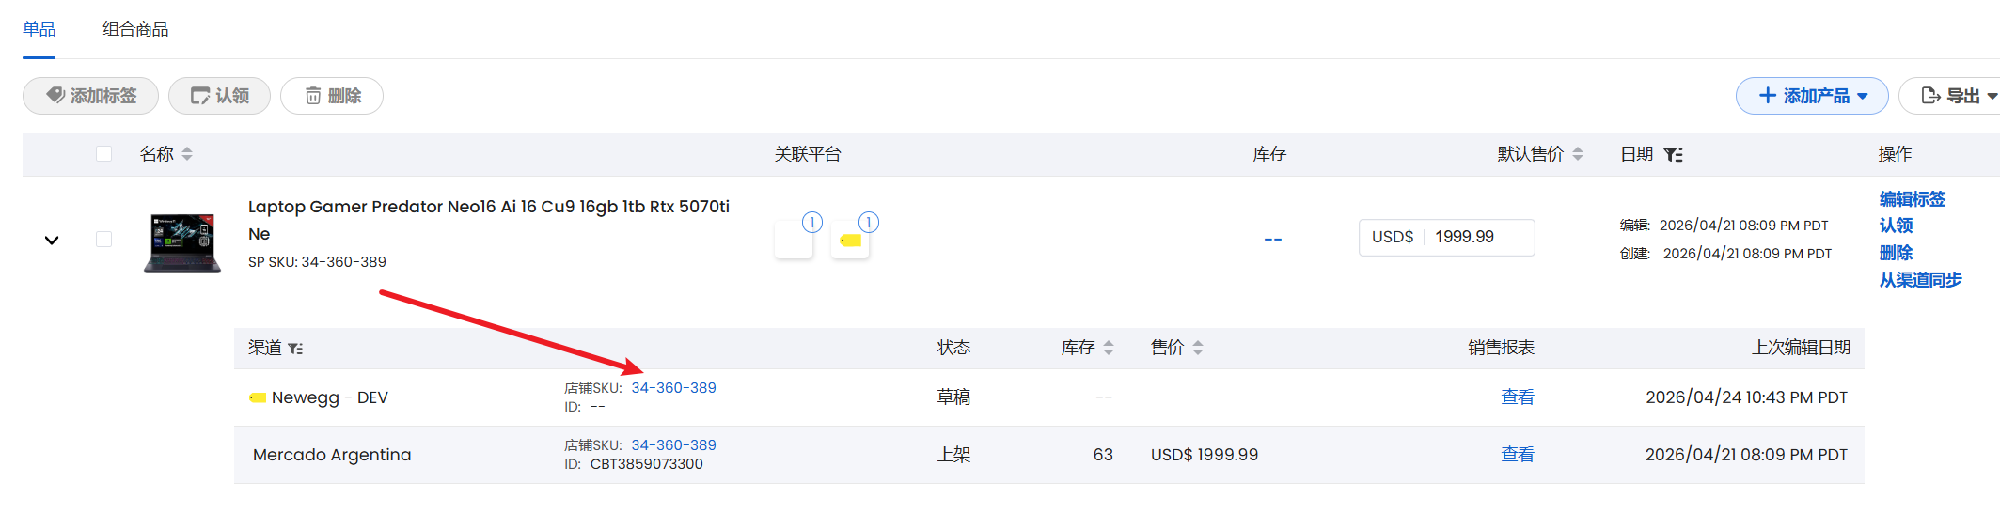Click the 删除 trash button in toolbar

332,96
